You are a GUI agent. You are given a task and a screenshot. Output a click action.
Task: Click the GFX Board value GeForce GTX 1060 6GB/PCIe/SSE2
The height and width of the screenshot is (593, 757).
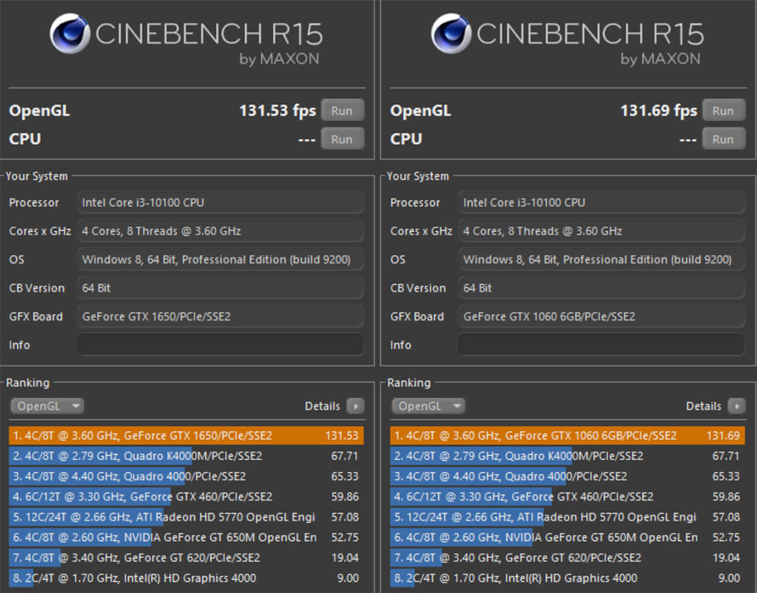(601, 316)
